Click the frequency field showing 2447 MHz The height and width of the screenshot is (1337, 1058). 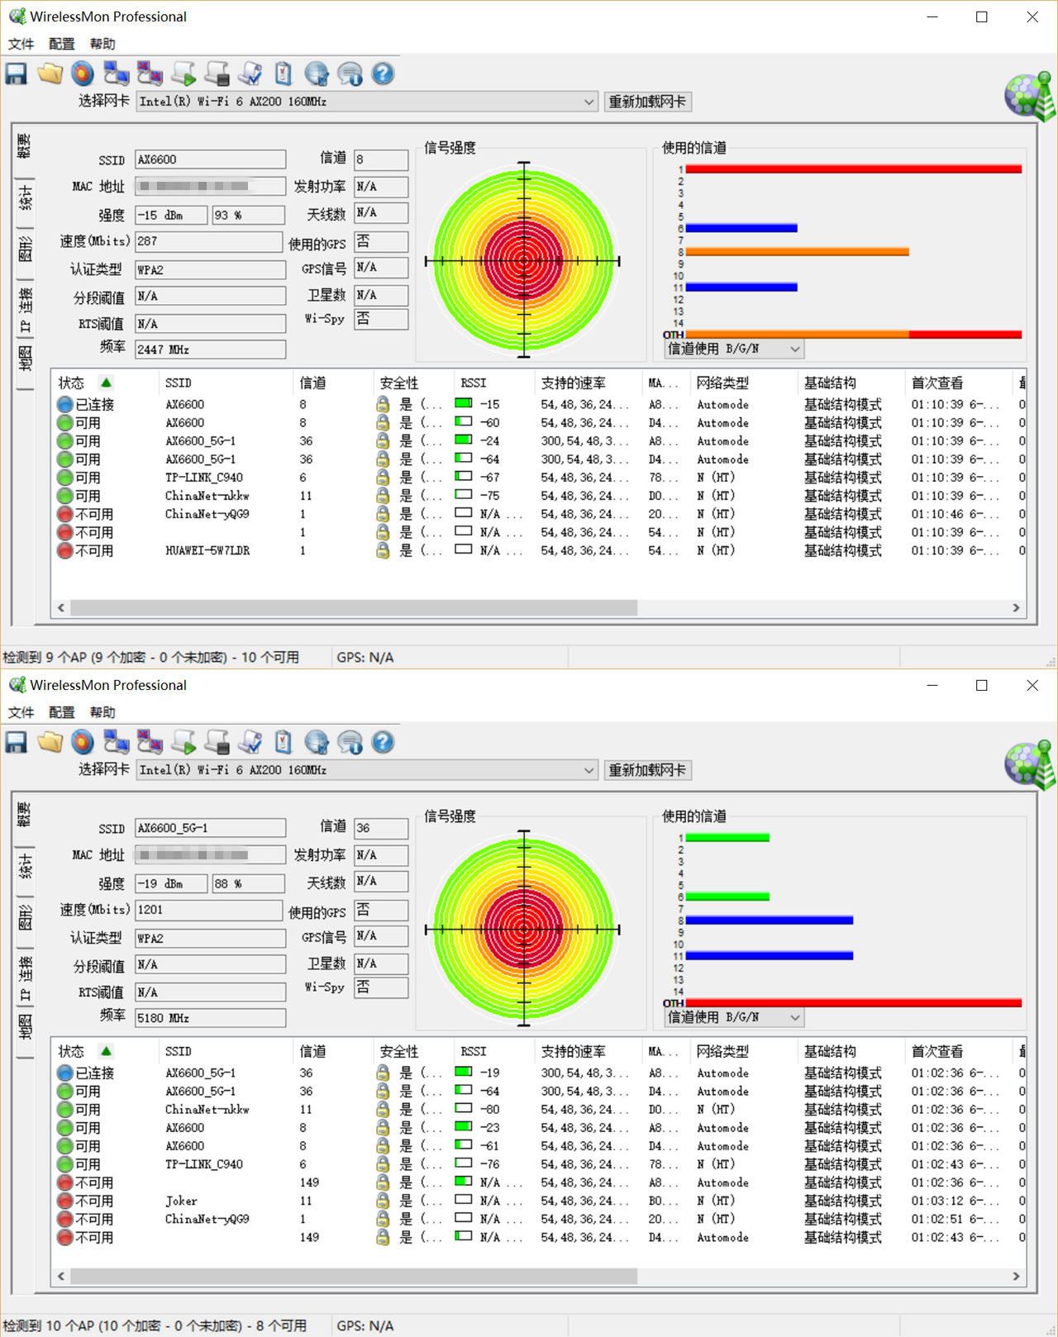point(211,350)
